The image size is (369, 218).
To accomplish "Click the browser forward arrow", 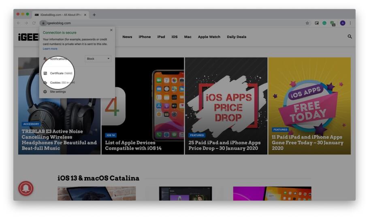I will (26, 23).
